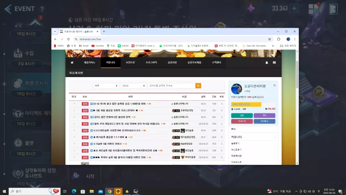Launch KakaoTalk from the taskbar
The image size is (346, 195).
pos(118,191)
